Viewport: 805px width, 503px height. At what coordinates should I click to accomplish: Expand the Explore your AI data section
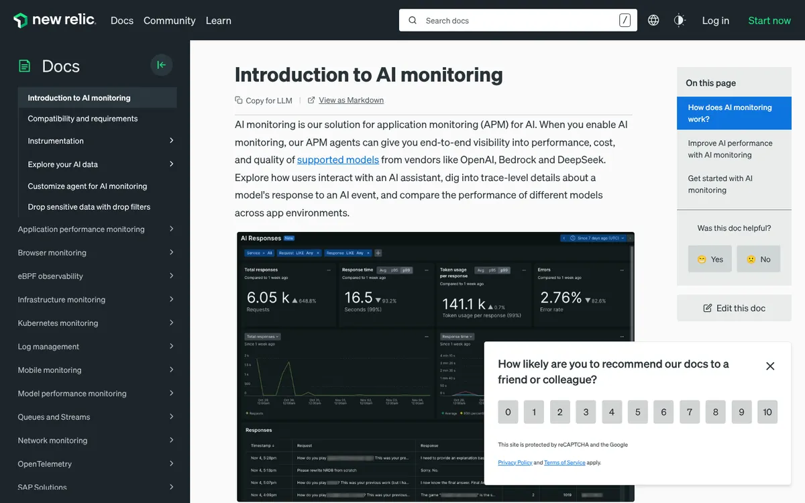[172, 164]
